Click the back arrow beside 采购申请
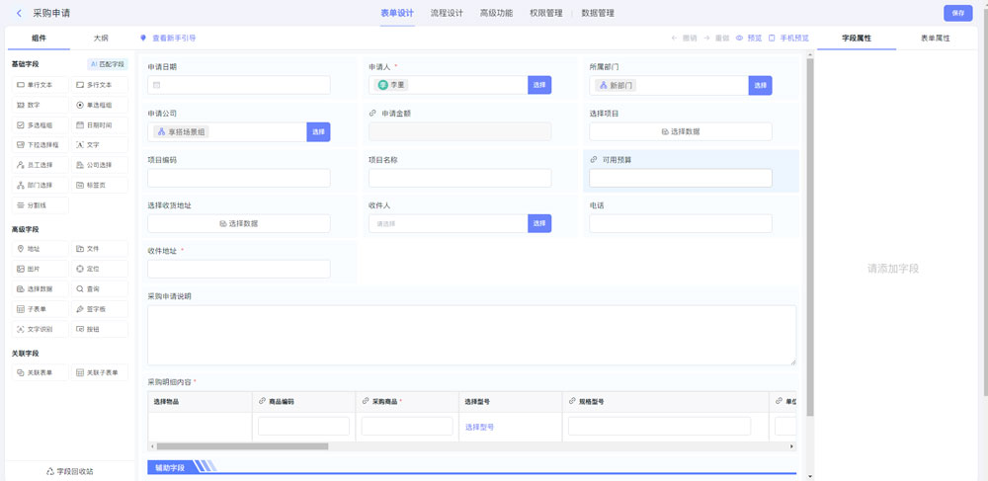Image resolution: width=988 pixels, height=481 pixels. (x=19, y=13)
